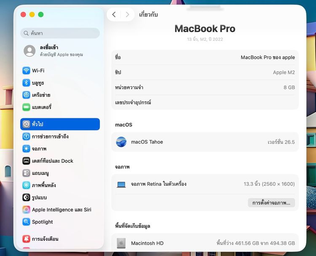Select the Wi-Fi sidebar label
316x256 pixels.
coord(38,70)
